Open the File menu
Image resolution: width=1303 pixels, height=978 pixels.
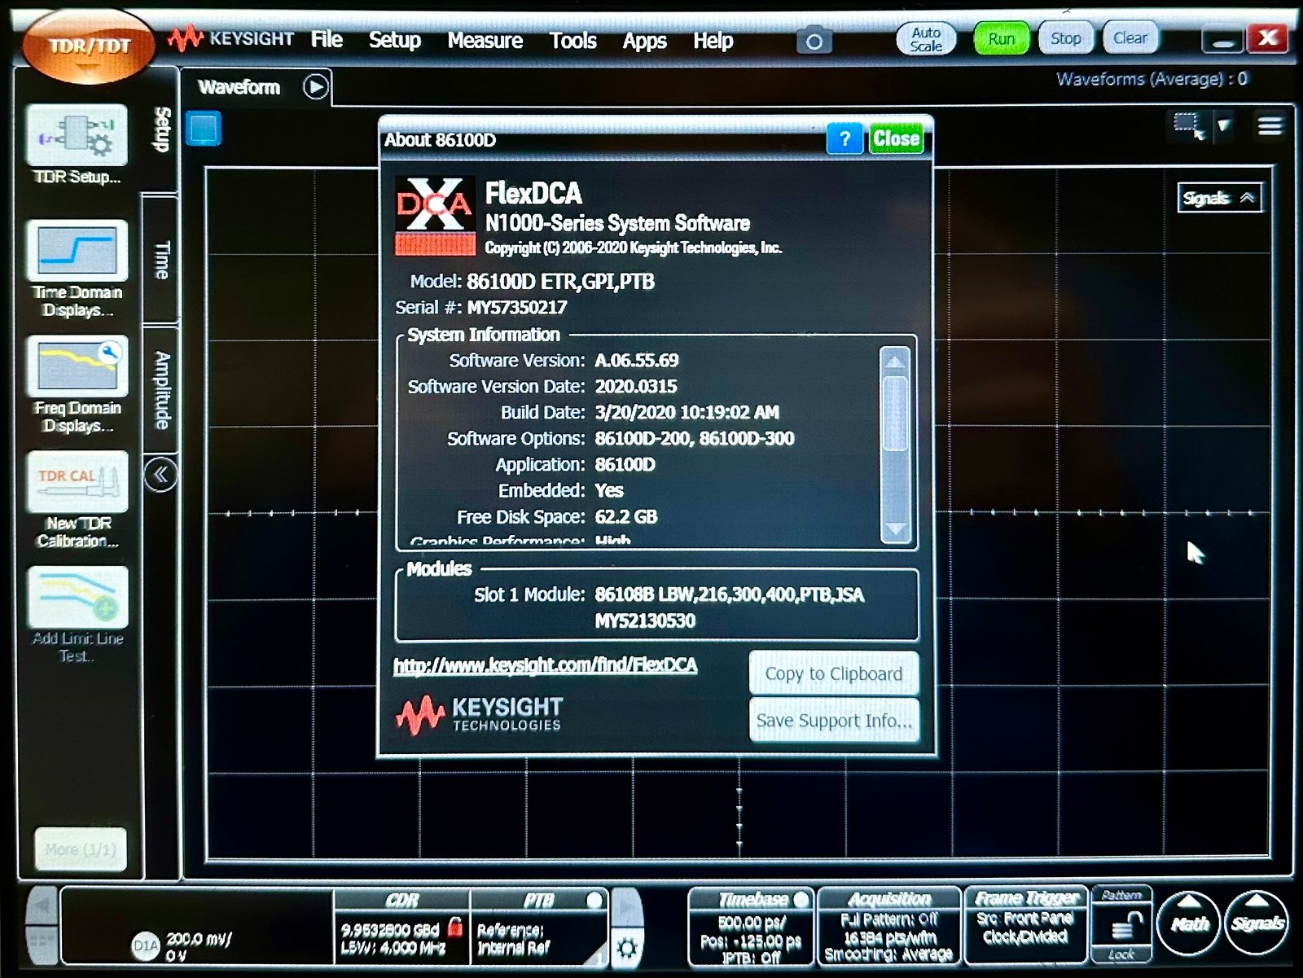point(327,39)
